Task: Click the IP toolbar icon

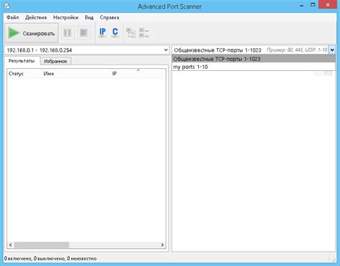Action: tap(103, 32)
